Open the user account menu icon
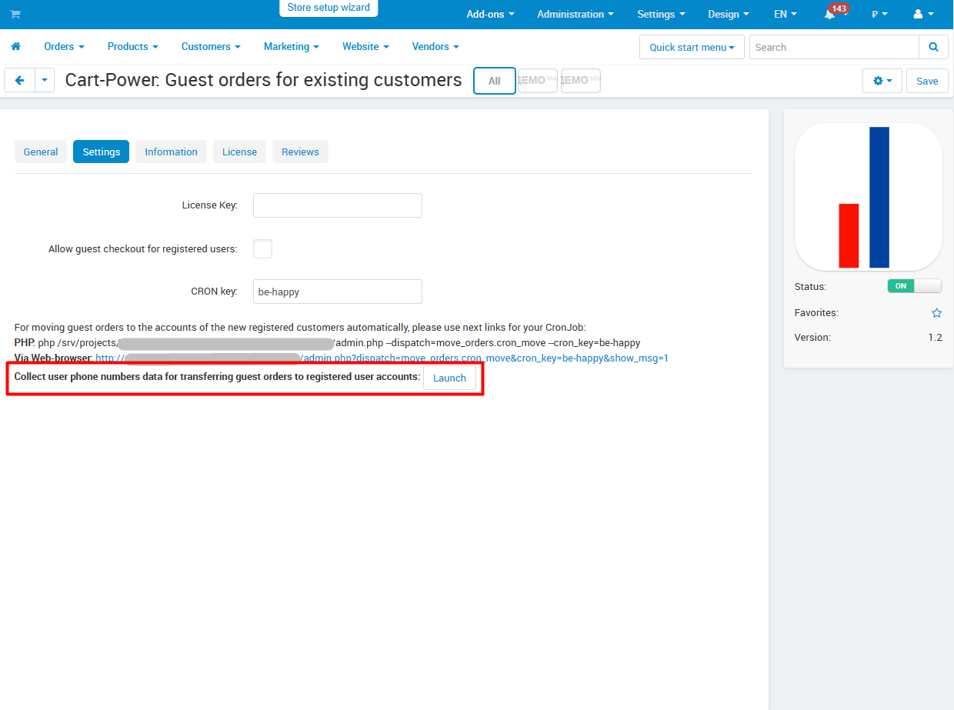The image size is (954, 710). point(923,14)
